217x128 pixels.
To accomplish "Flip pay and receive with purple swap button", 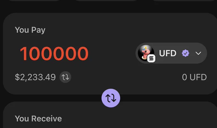I will [x=111, y=98].
